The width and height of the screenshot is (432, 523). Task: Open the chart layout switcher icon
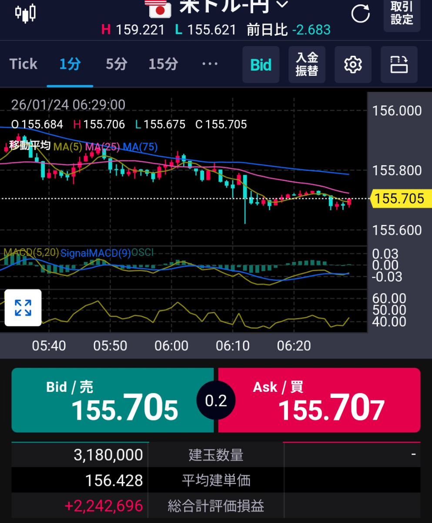coord(399,65)
